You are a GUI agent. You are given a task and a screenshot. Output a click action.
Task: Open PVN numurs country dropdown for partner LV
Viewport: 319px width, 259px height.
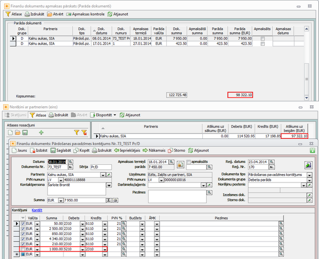coord(61,180)
